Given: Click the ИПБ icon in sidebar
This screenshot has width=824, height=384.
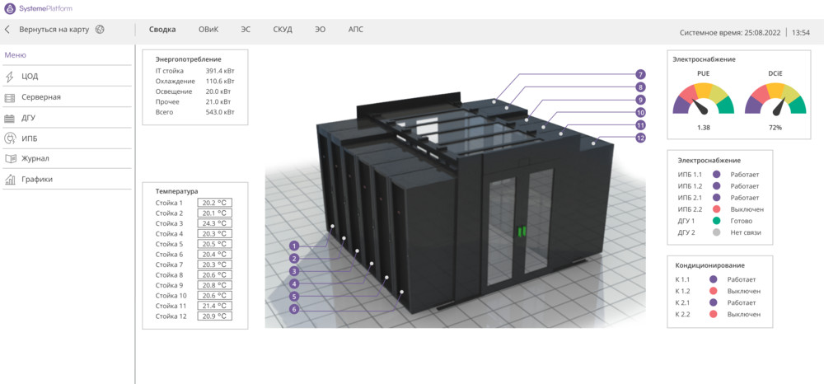Looking at the screenshot, I should 10,138.
